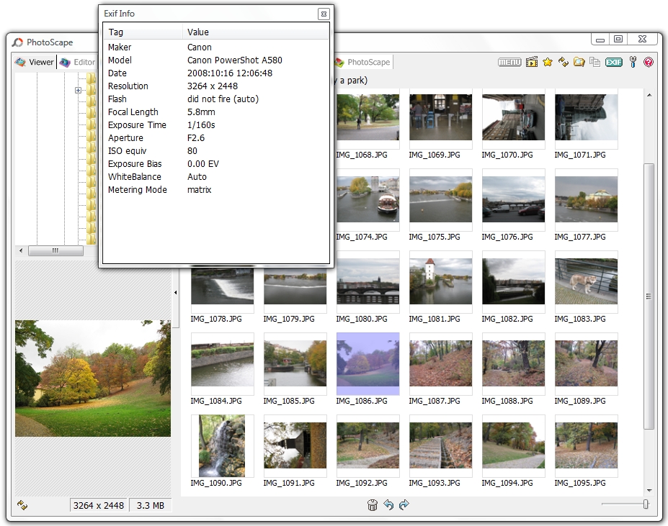
Task: Select thumbnail IMG_1093.JPG
Action: click(440, 445)
